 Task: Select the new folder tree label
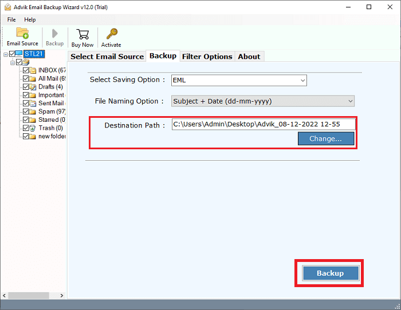[x=52, y=136]
